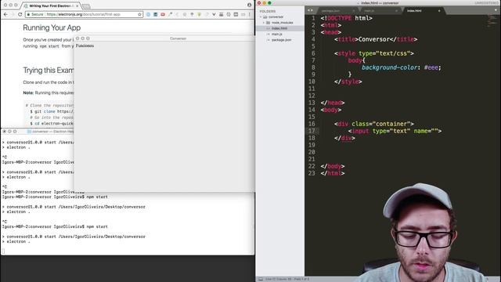
Task: Switch to the main.js tab in Sublime
Action: coord(369,10)
